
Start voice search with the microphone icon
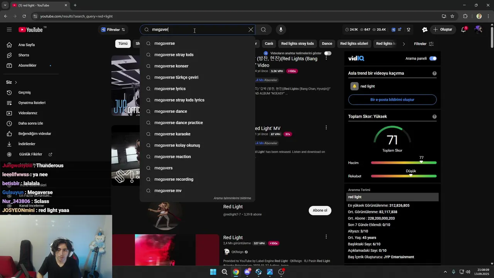(x=281, y=30)
